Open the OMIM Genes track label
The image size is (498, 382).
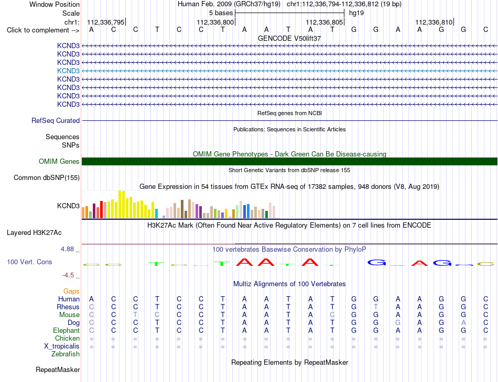pyautogui.click(x=59, y=161)
